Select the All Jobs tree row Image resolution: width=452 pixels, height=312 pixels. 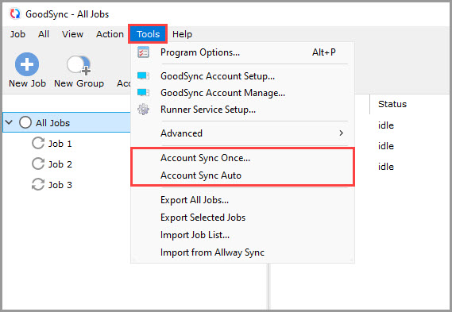click(x=67, y=122)
